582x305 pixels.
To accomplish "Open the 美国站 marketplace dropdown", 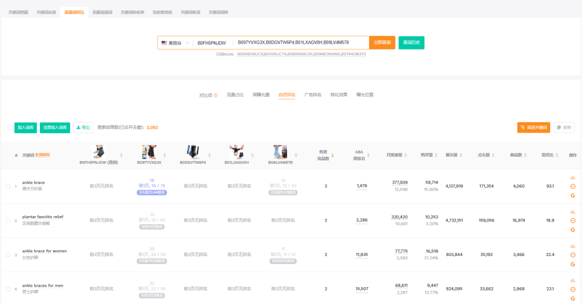I will [x=175, y=43].
